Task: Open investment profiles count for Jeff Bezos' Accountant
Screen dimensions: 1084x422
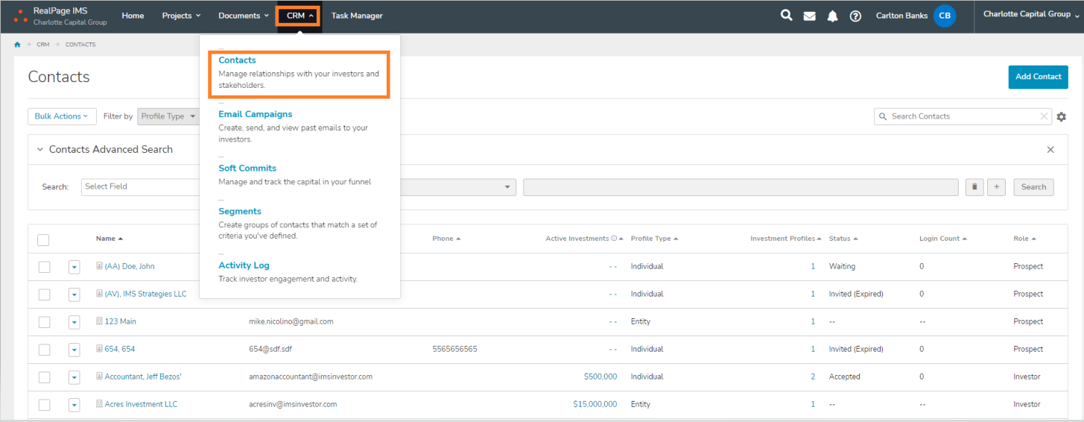Action: pos(813,377)
